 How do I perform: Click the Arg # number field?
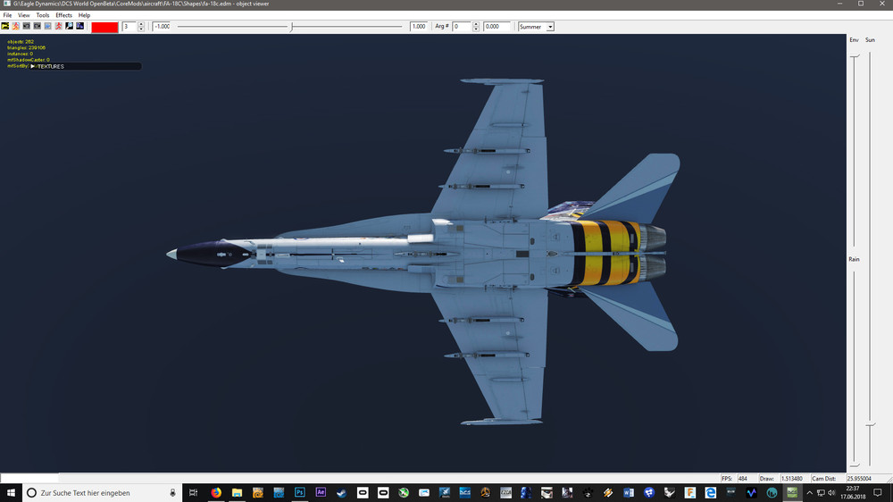462,27
